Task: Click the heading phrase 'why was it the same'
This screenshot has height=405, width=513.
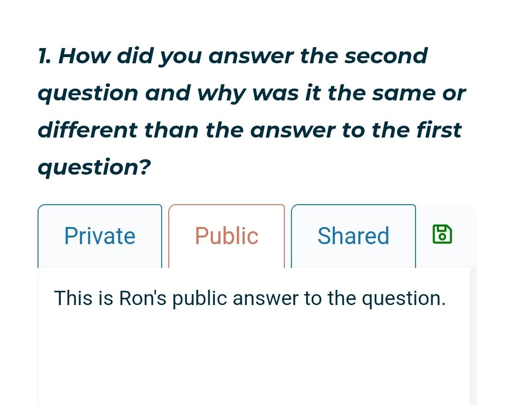Action: click(x=317, y=93)
